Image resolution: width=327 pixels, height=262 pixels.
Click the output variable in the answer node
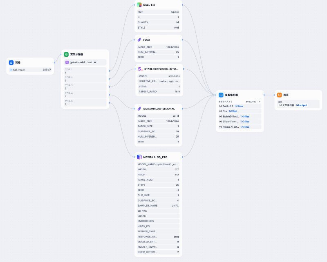[302, 105]
